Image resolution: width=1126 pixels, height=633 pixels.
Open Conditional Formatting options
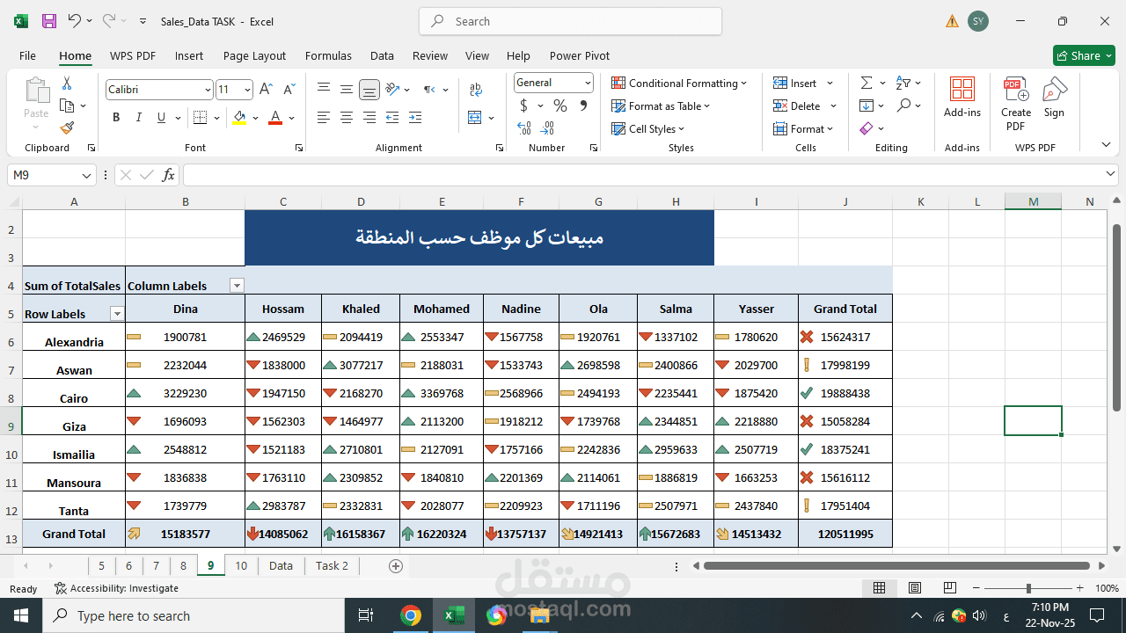[678, 83]
